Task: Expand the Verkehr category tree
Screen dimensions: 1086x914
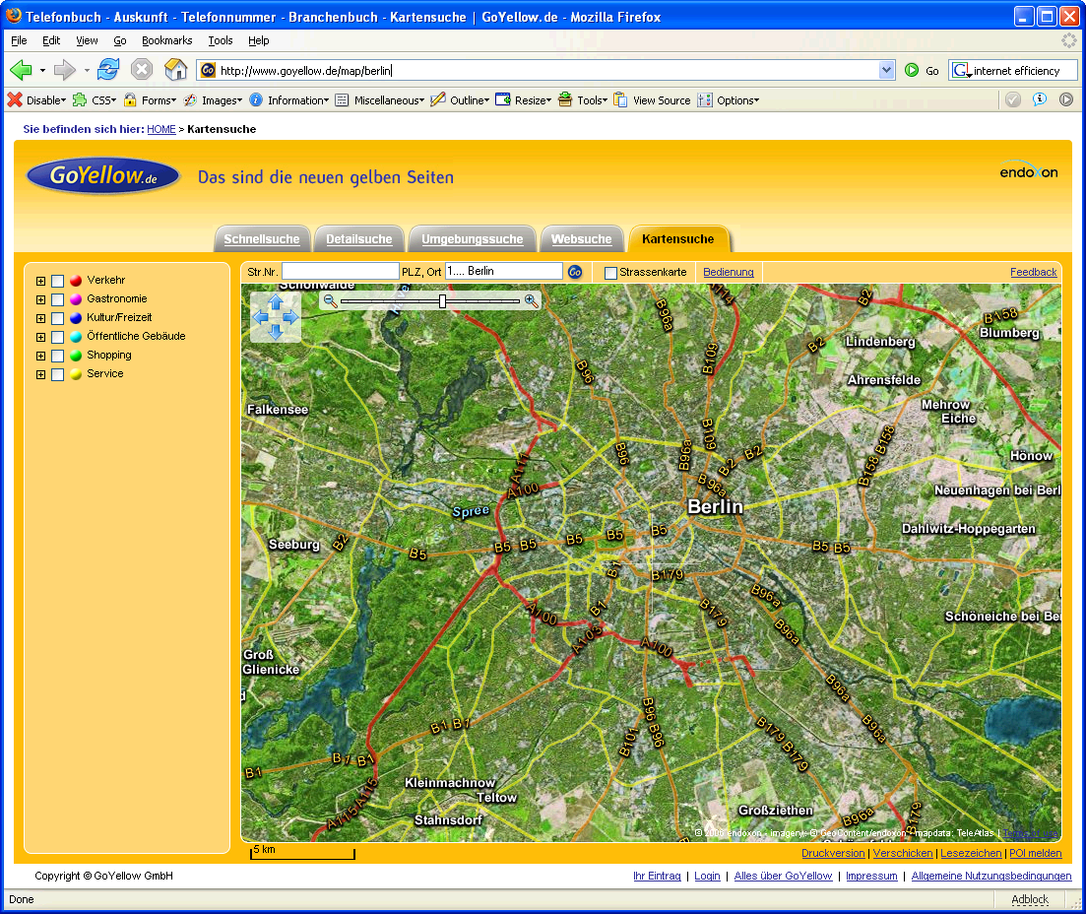Action: [x=40, y=281]
